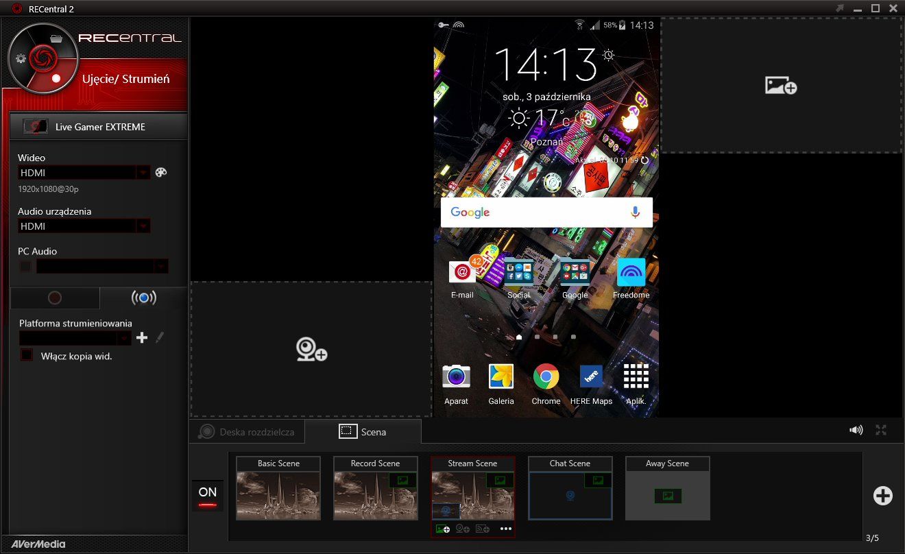Open the Deska rozdzielcza tab
This screenshot has height=554, width=905.
tap(247, 432)
